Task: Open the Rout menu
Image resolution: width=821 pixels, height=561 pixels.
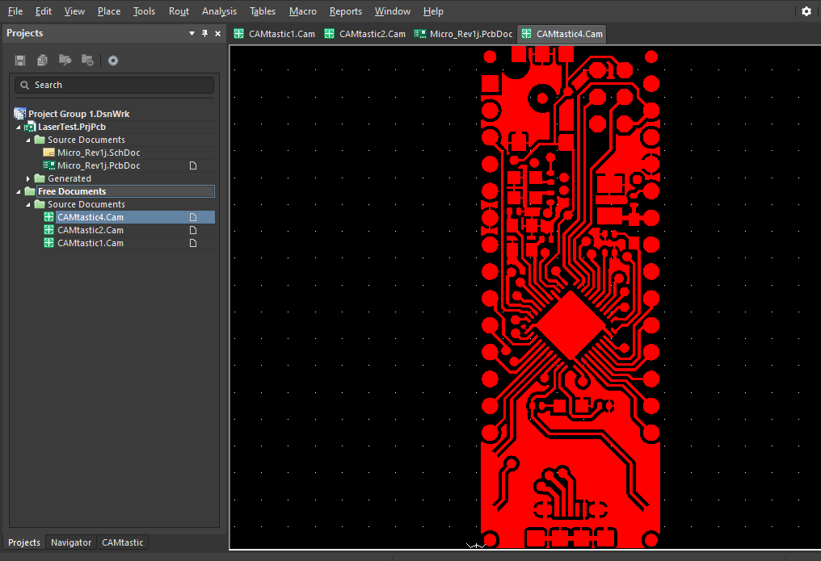Action: (179, 11)
